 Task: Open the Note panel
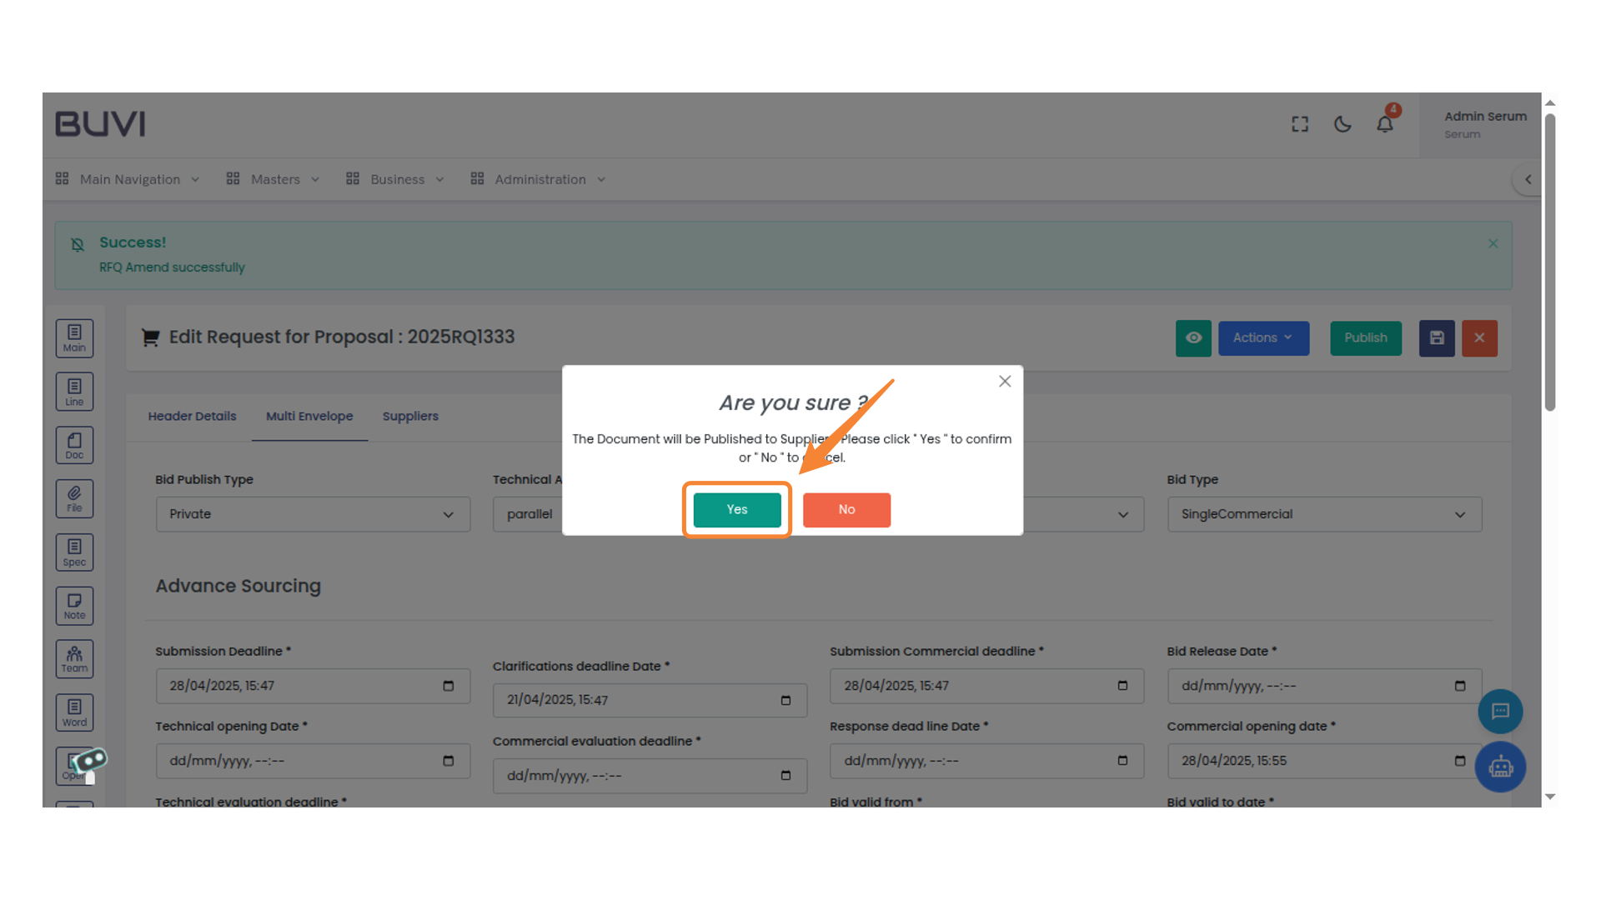[x=74, y=605]
